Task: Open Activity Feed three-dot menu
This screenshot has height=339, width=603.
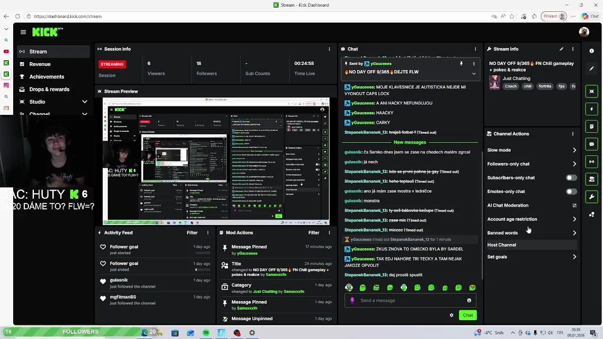Action: (x=208, y=233)
